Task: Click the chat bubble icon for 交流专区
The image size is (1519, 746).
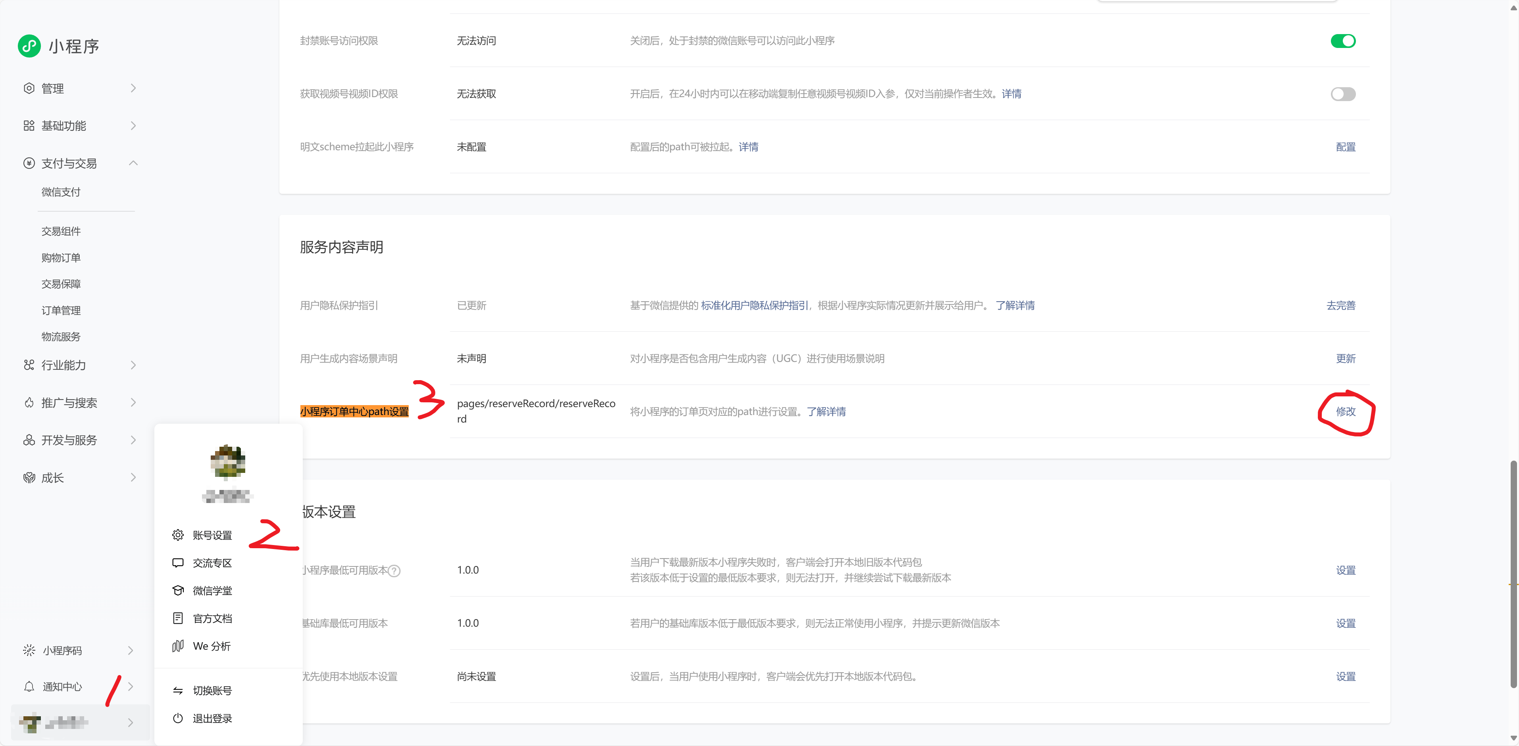Action: click(177, 563)
